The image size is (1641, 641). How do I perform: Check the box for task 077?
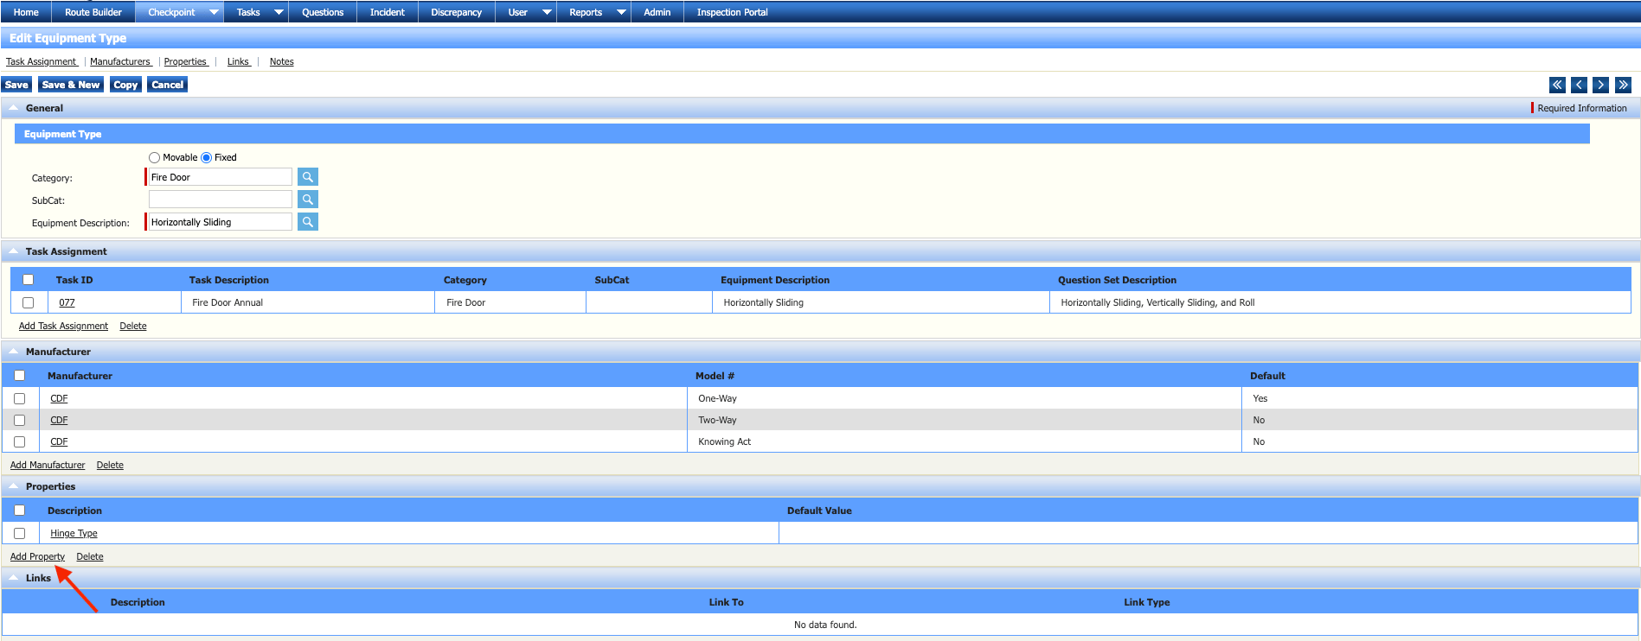coord(29,302)
